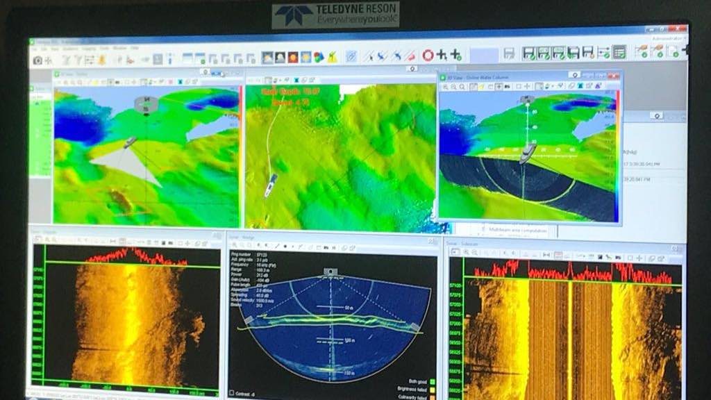Click teal icon in Online Water Column toolbar
Screen dimensions: 711x400
(x=580, y=85)
